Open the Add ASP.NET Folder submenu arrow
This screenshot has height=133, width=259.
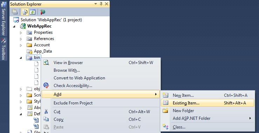[x=250, y=118]
